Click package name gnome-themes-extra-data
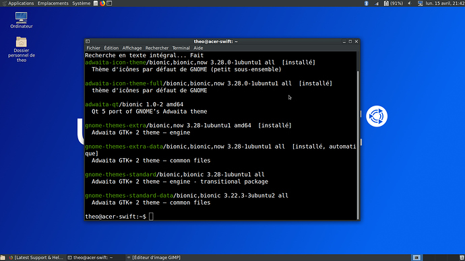The width and height of the screenshot is (465, 261). coord(124,147)
